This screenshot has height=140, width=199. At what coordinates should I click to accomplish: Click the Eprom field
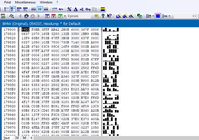click(79, 16)
